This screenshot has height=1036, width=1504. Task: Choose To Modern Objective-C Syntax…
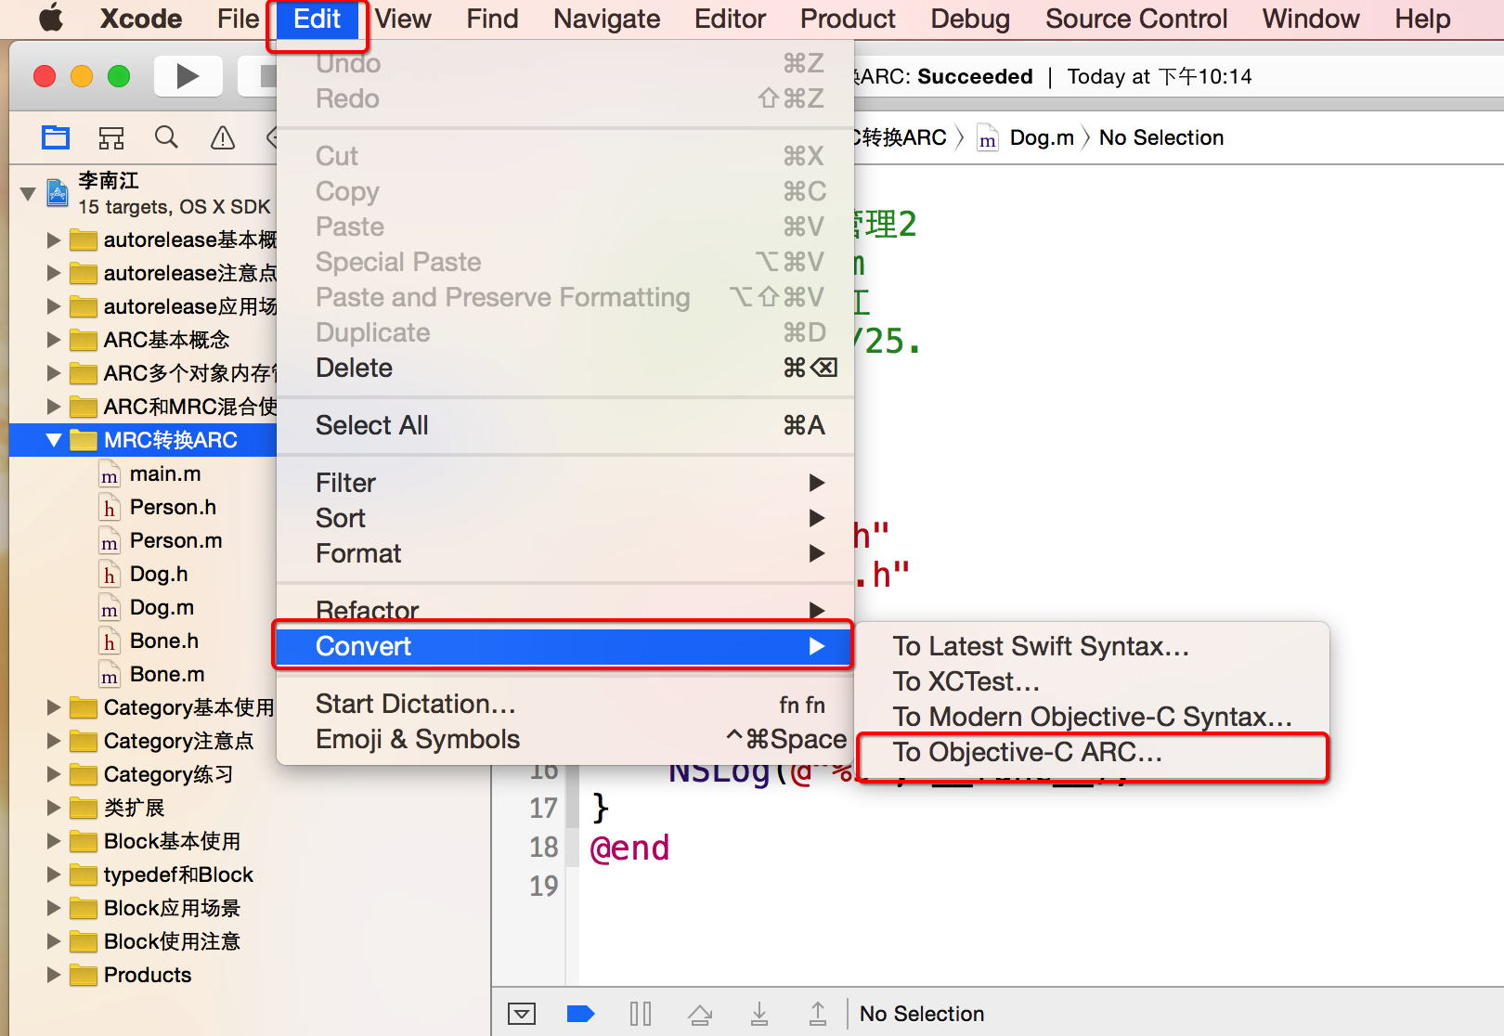1093,717
